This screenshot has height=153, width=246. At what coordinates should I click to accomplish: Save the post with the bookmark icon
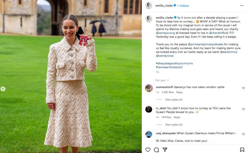(242, 150)
